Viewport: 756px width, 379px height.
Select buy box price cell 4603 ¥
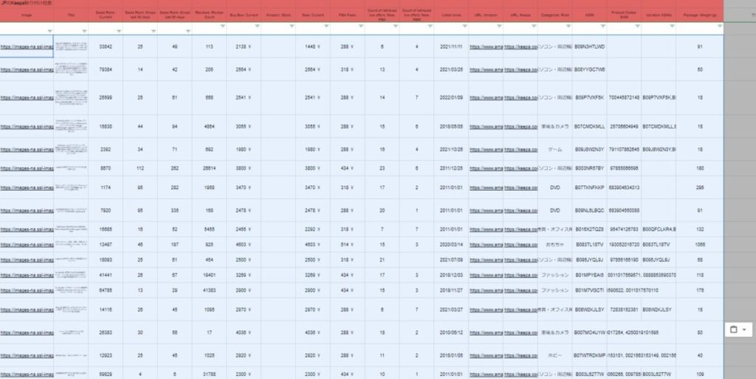click(244, 245)
